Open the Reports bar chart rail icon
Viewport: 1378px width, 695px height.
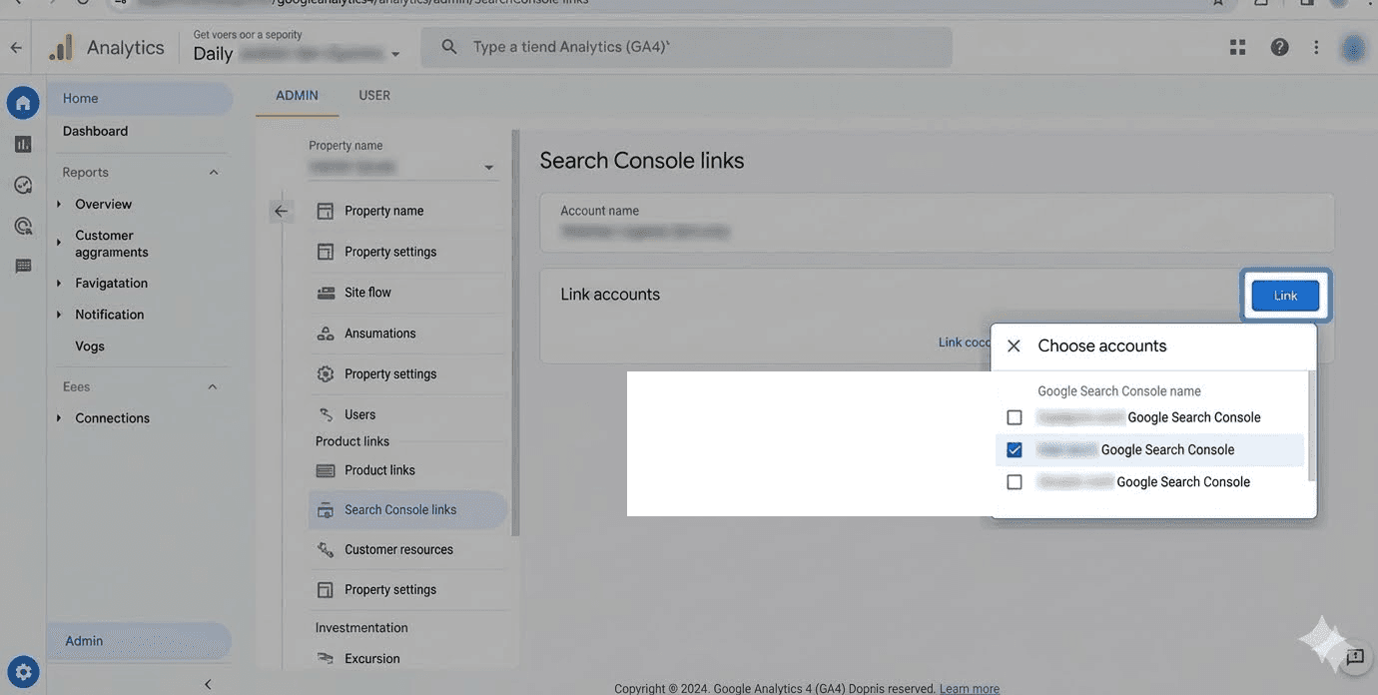pos(23,144)
